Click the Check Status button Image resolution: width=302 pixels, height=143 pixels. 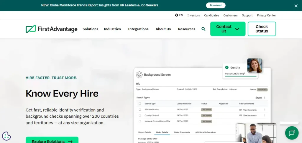pyautogui.click(x=262, y=29)
